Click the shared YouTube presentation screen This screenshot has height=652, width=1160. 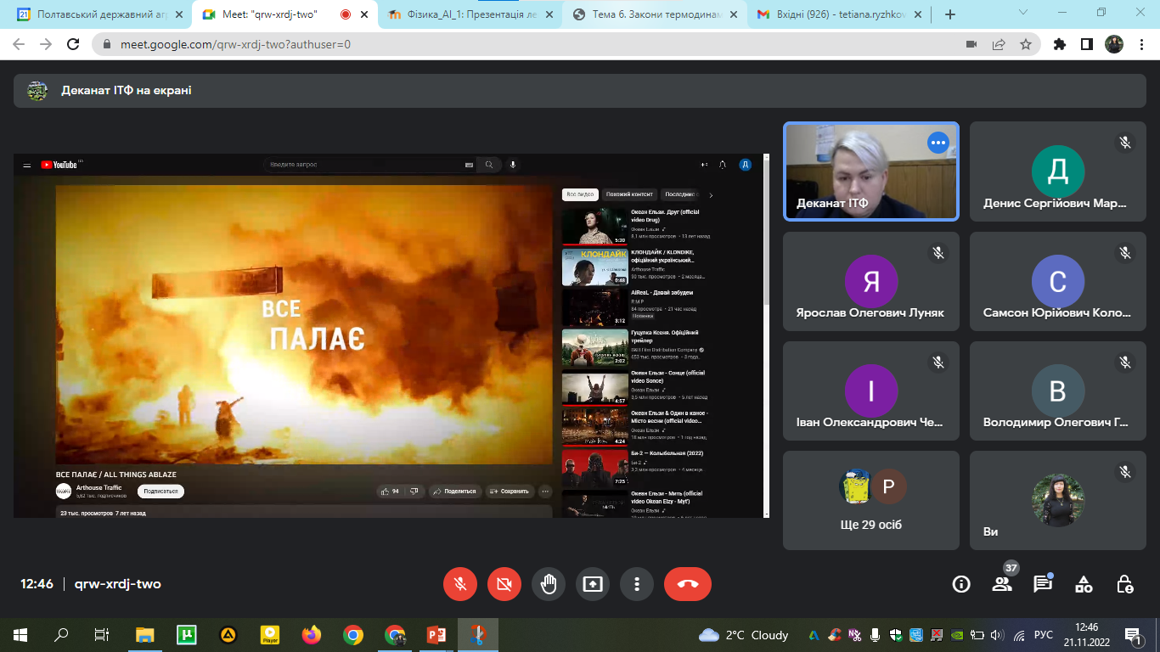(391, 335)
